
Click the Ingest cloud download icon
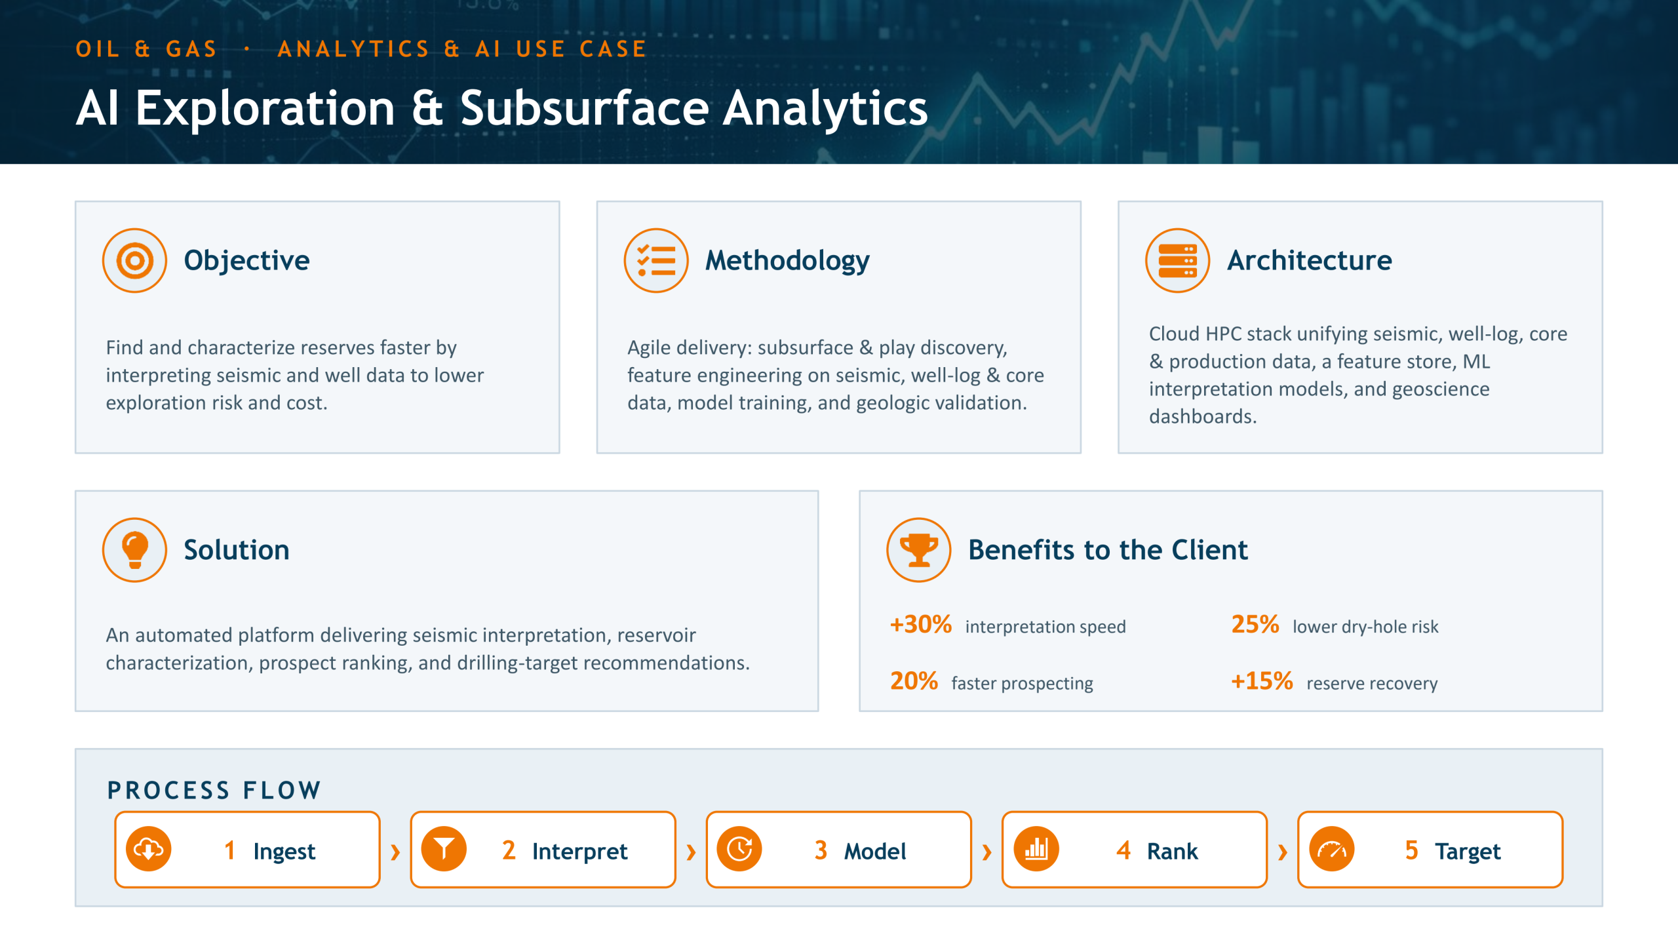(x=149, y=850)
